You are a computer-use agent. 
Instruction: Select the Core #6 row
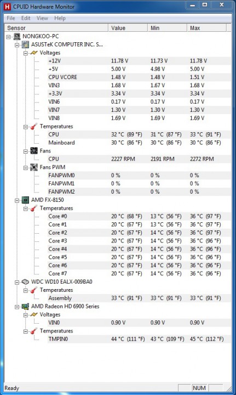(x=140, y=266)
